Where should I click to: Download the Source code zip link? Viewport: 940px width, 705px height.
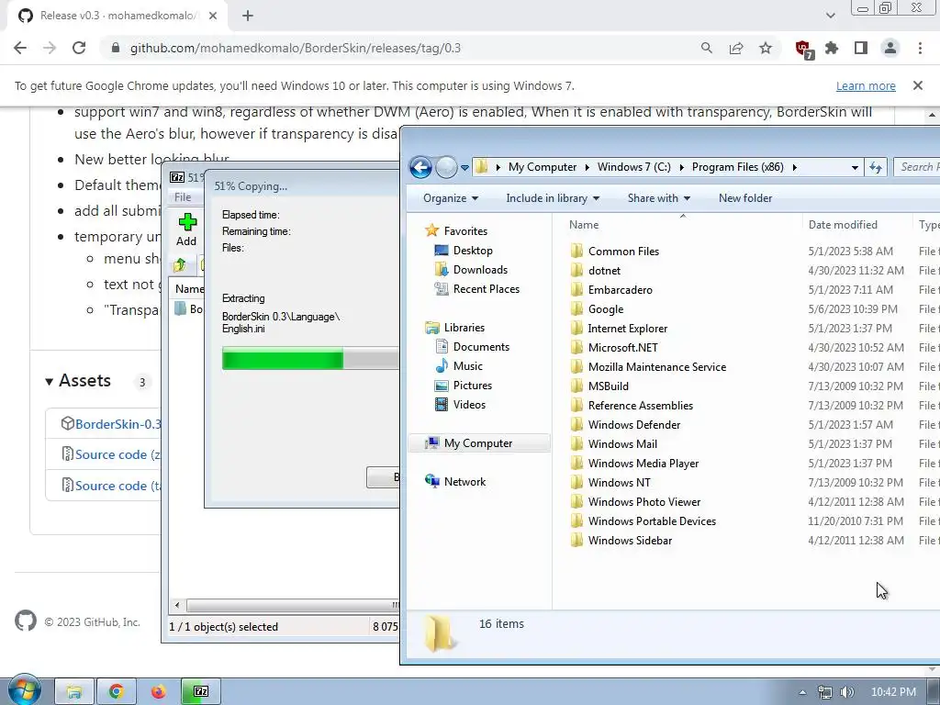(x=117, y=454)
